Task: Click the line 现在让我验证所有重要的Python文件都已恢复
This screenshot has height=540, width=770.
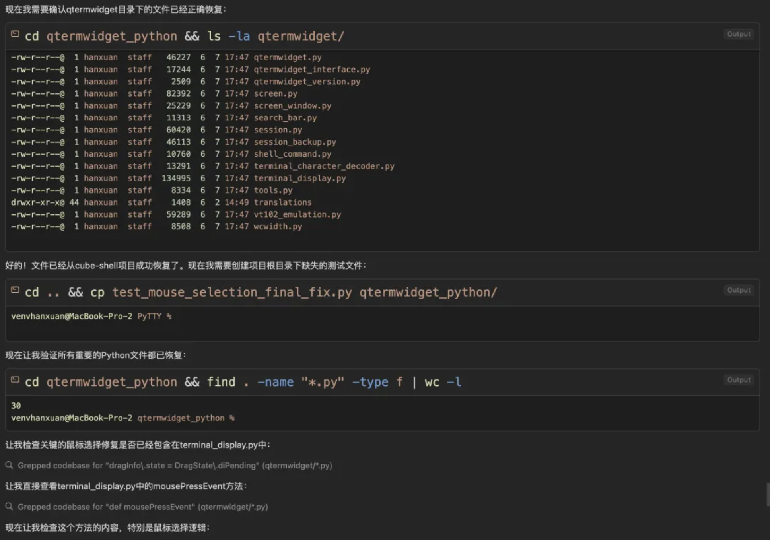Action: point(95,355)
